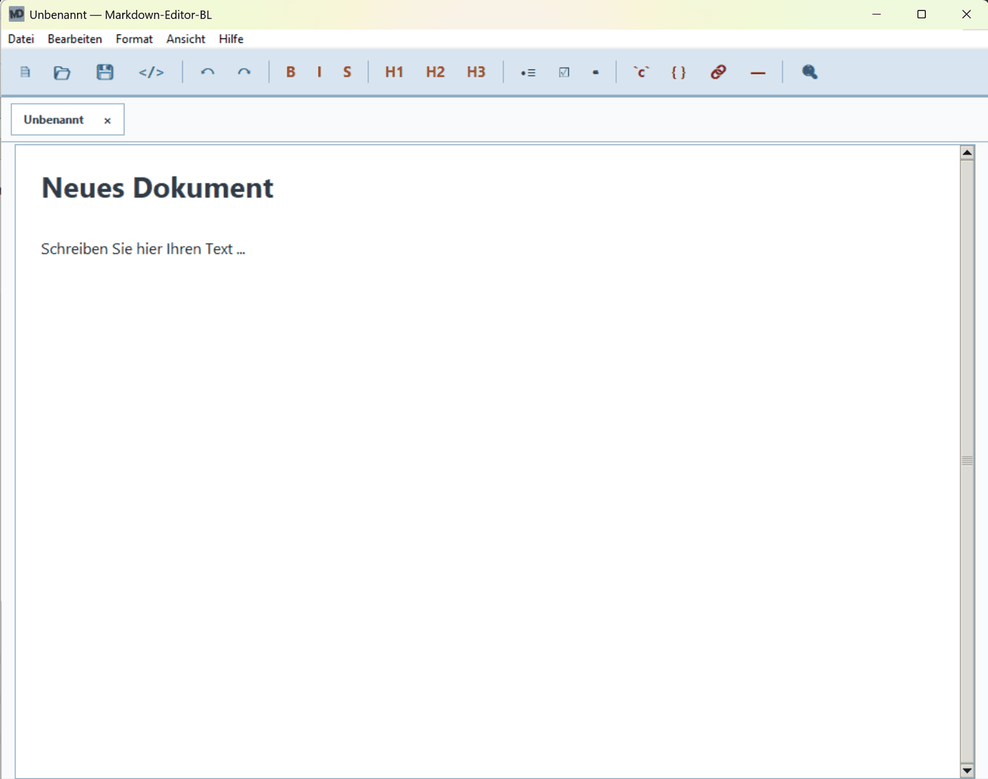Click the small square block toolbar icon

[x=596, y=72]
